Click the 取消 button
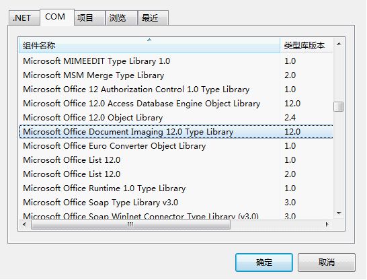This screenshot has height=280, width=367. (x=327, y=262)
